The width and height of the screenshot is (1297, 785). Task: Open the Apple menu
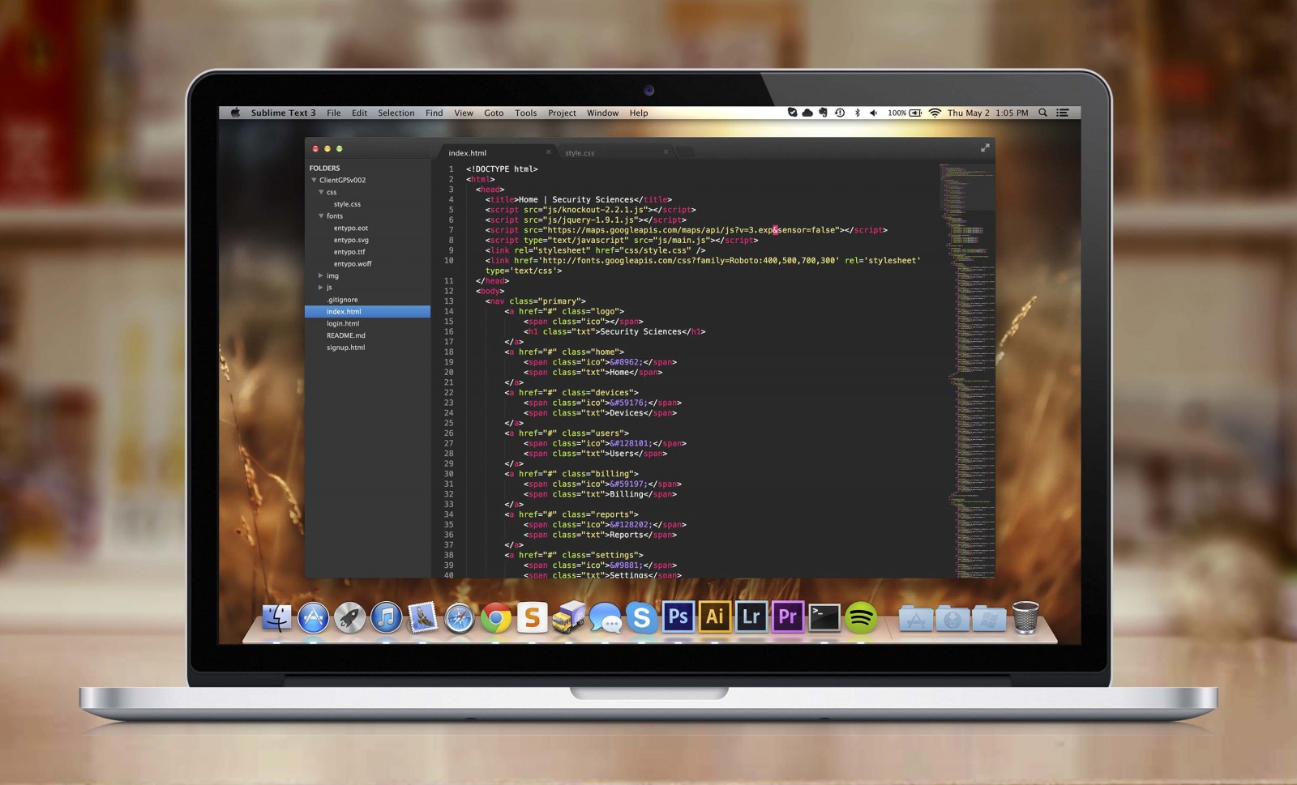(235, 113)
